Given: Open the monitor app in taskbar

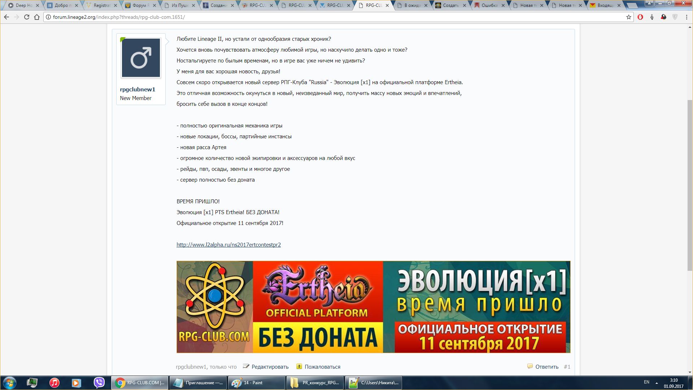Looking at the screenshot, I should pos(32,383).
